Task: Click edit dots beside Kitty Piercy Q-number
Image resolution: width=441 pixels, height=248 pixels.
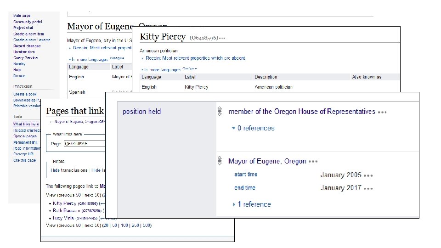Action: [x=222, y=38]
